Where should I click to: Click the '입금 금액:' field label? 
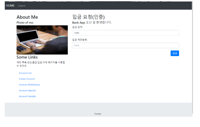coord(77,27)
